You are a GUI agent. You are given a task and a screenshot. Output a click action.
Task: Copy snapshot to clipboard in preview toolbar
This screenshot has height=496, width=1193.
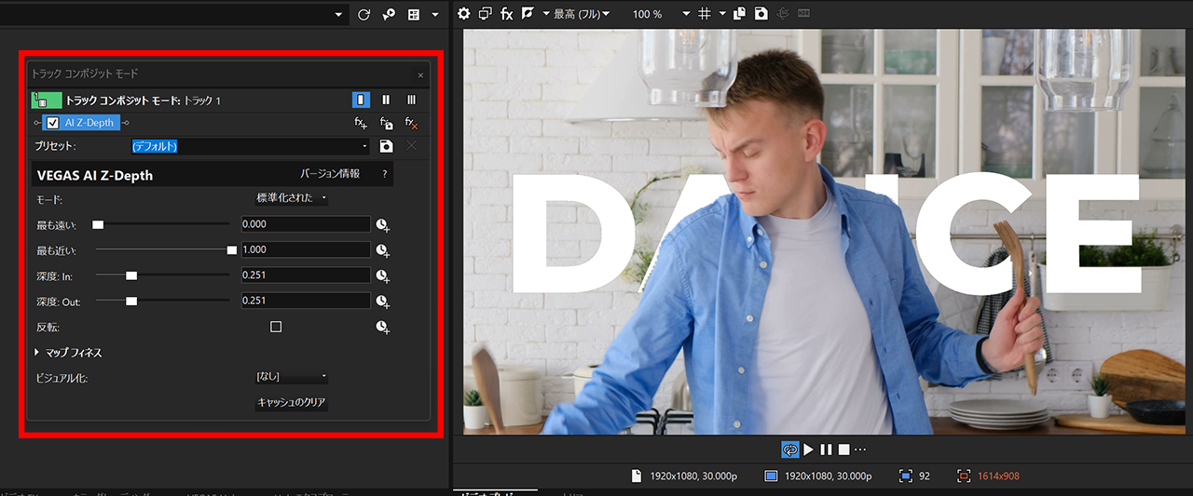click(x=740, y=14)
